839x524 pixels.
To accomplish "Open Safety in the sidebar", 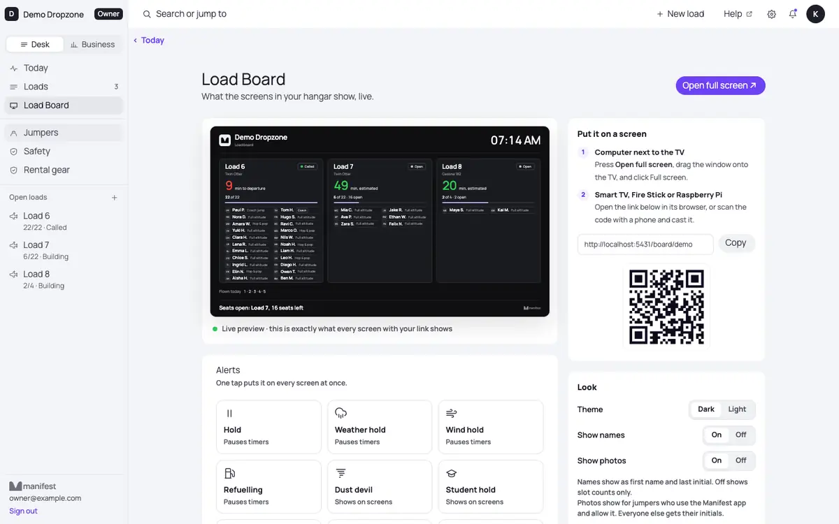I will pyautogui.click(x=64, y=152).
